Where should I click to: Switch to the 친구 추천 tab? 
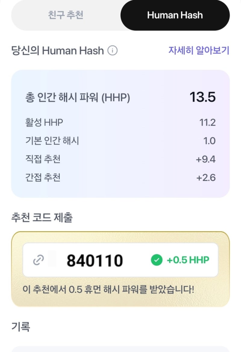[x=66, y=15]
